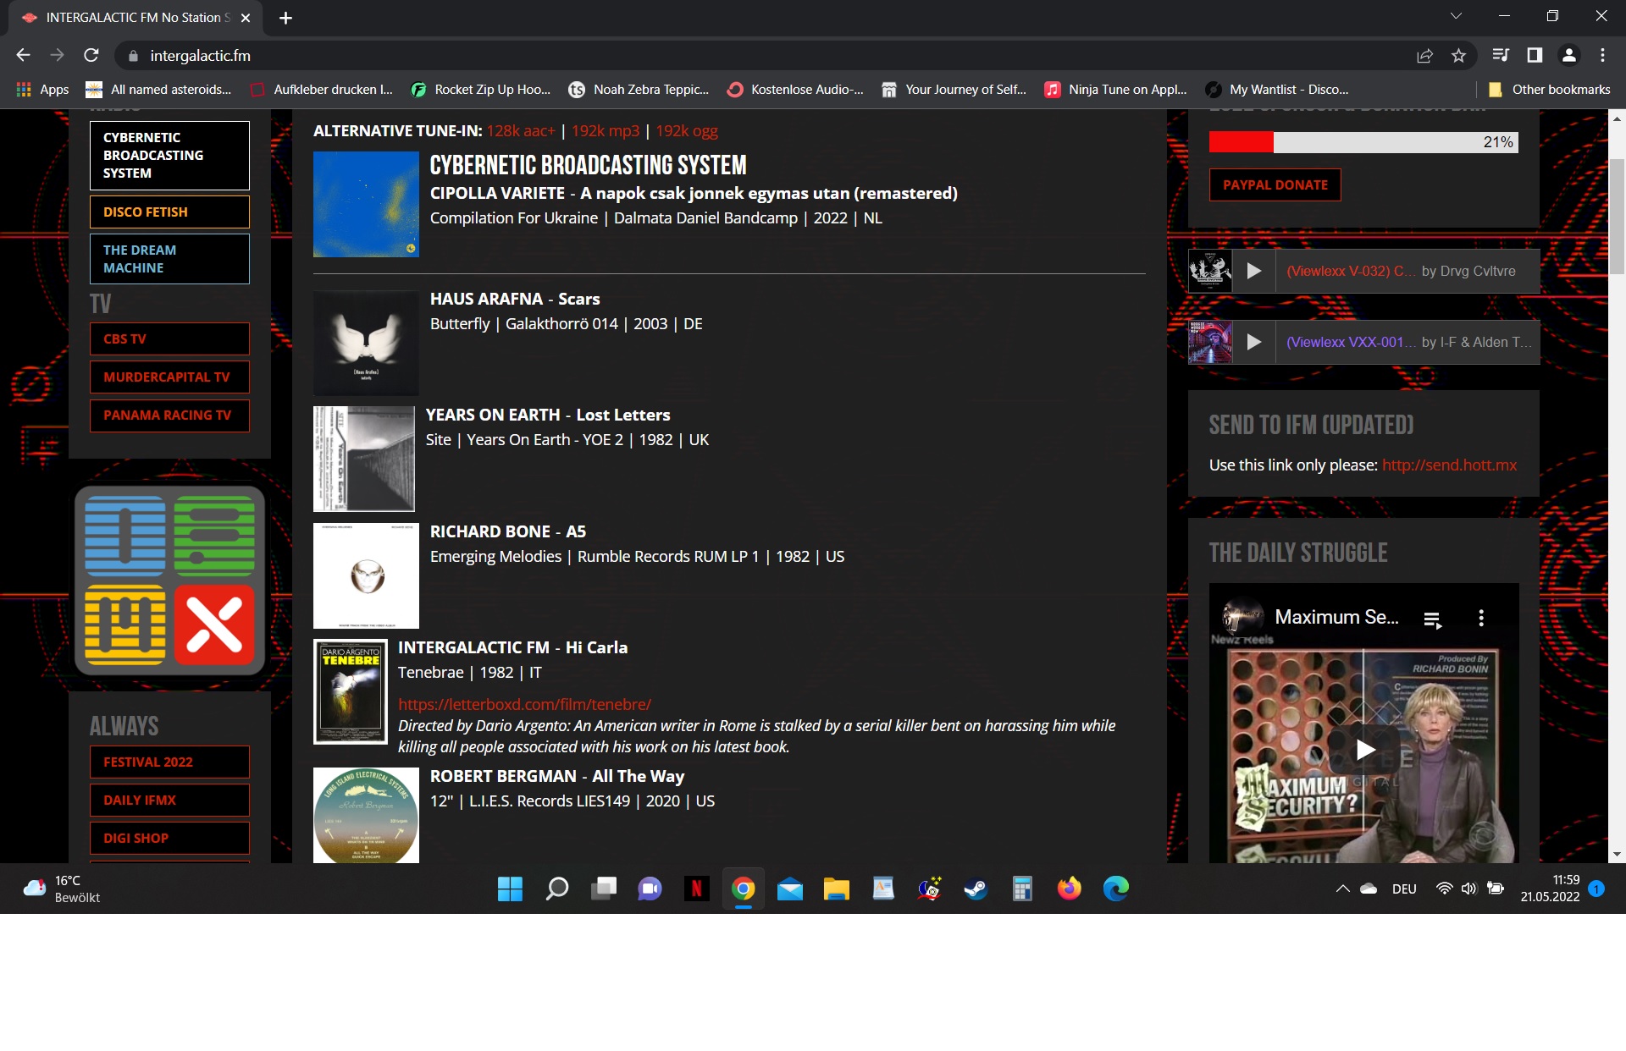Screen dimensions: 1626x1051
Task: Click the red X stop player icon
Action: pyautogui.click(x=214, y=625)
